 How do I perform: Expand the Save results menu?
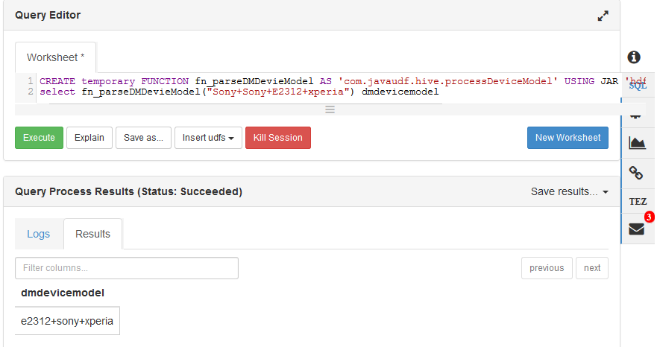coord(569,191)
